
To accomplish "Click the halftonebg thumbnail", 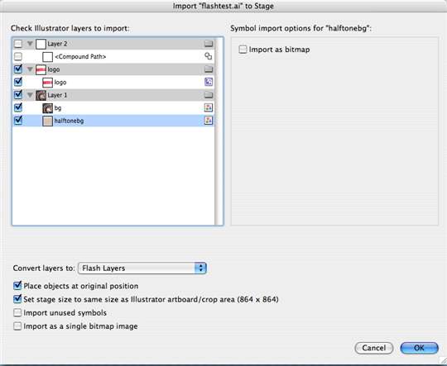I will click(48, 121).
